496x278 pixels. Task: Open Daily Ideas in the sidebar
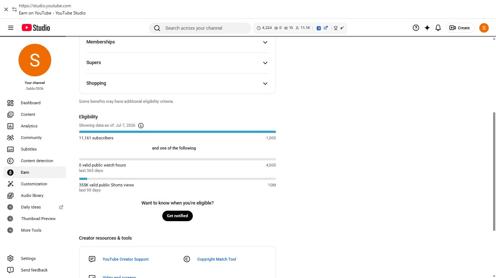[35, 207]
